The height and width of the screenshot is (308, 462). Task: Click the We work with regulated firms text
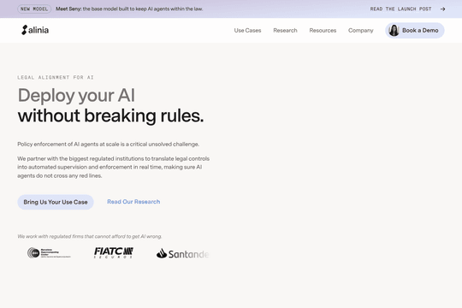tap(90, 236)
